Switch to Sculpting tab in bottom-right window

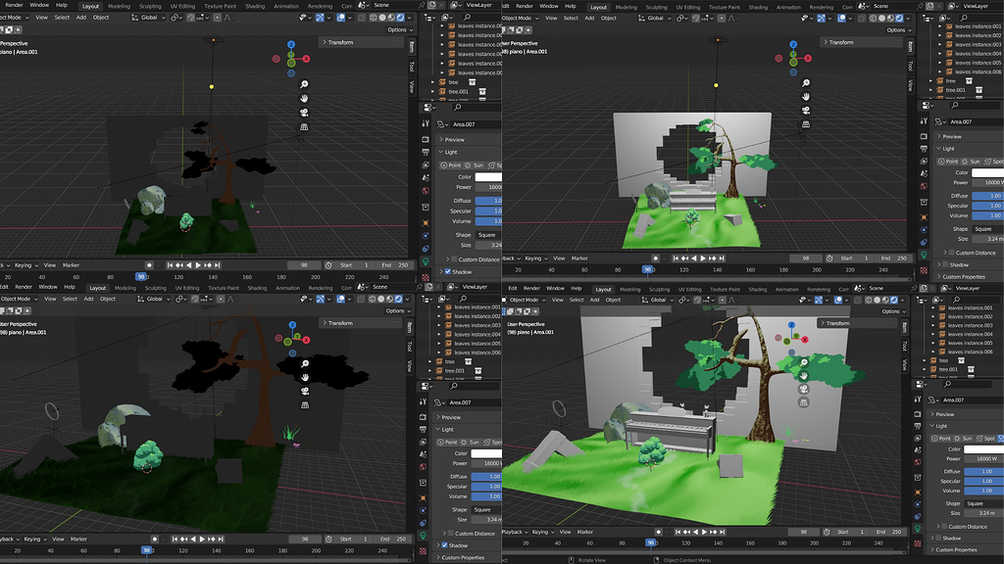[x=659, y=289]
